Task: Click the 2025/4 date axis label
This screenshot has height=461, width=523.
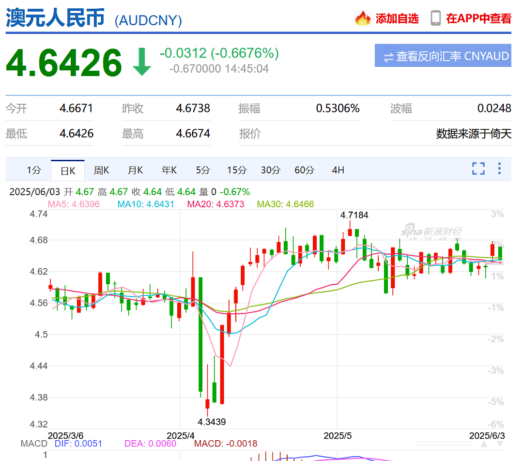Action: [x=181, y=436]
